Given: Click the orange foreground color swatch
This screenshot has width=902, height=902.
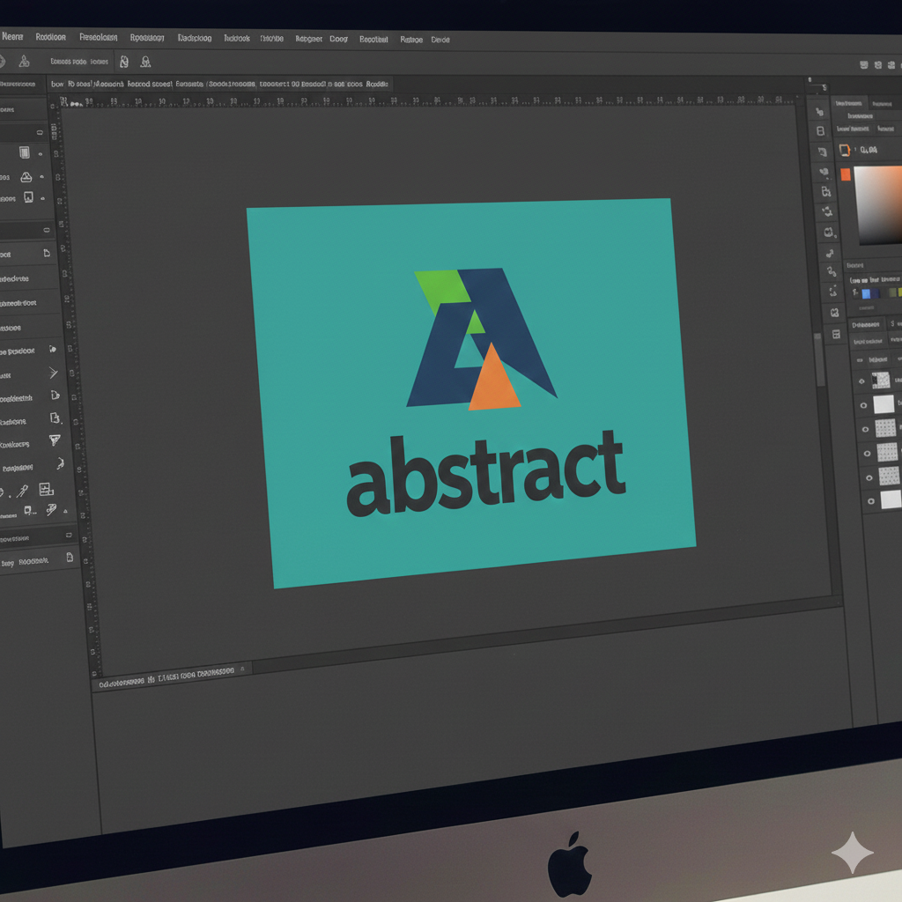Looking at the screenshot, I should pos(846,174).
